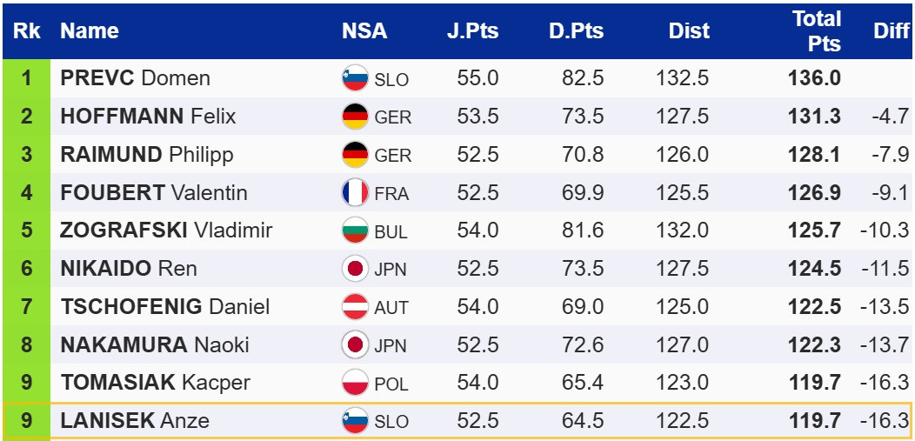Click the Japan flag beside NAKAMURA Naoki

click(x=355, y=345)
